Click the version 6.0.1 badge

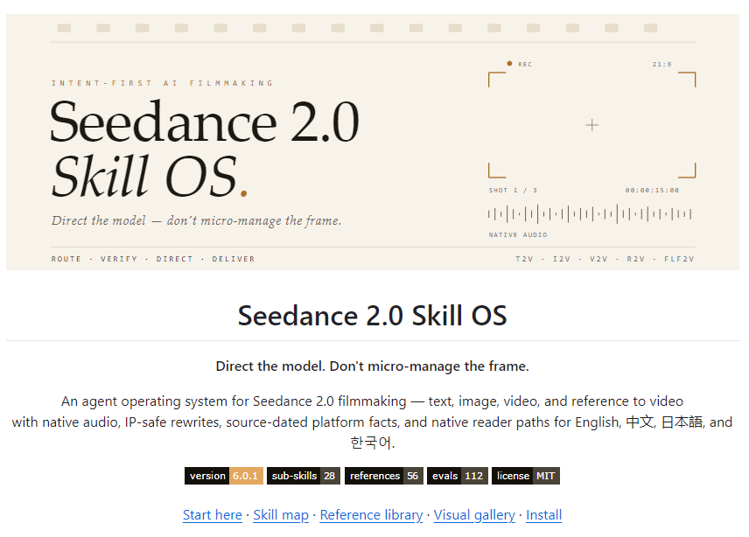pos(223,476)
